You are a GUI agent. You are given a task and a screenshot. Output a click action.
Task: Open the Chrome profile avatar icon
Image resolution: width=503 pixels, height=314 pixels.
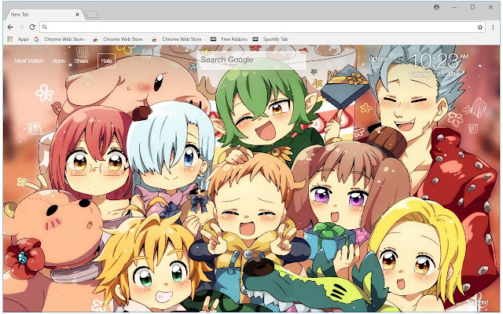click(436, 7)
